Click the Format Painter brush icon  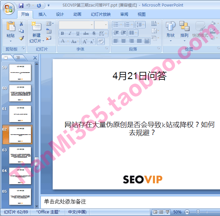(x=21, y=38)
